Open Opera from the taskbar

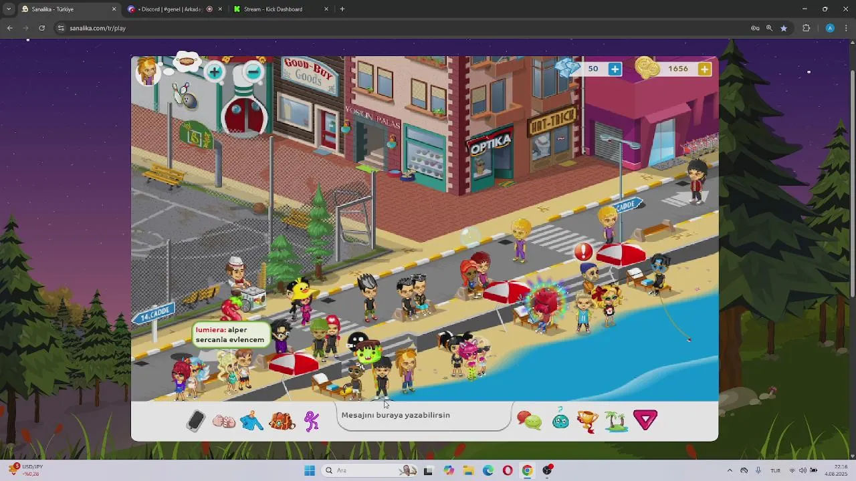pos(508,470)
